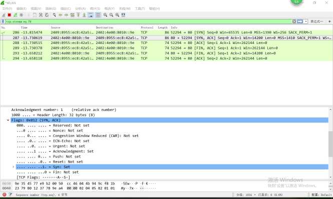This screenshot has width=333, height=199.
Task: Zoom in the main window text
Action: coord(105,15)
